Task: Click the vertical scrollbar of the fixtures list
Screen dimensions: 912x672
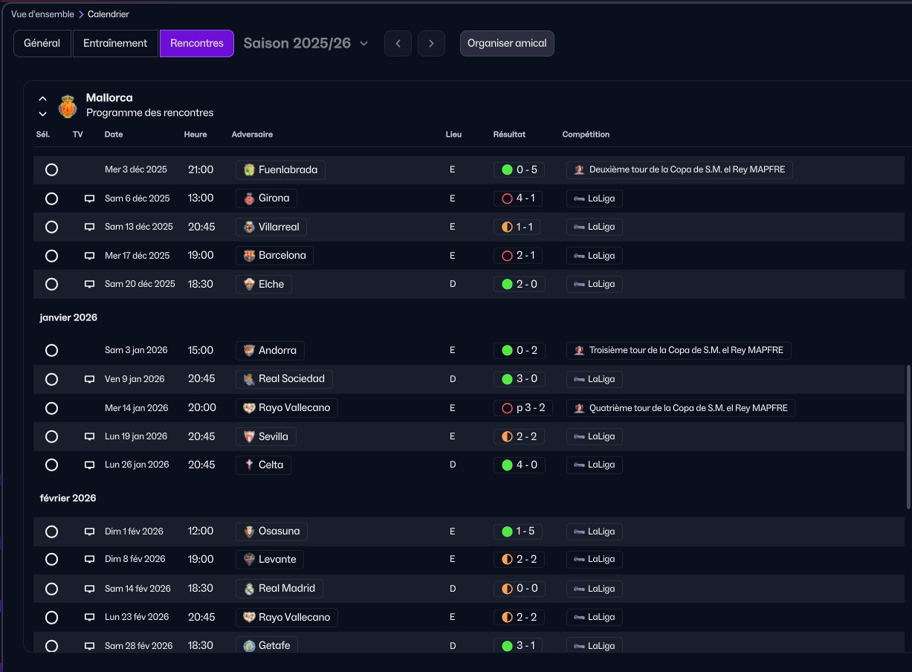Action: coord(908,436)
